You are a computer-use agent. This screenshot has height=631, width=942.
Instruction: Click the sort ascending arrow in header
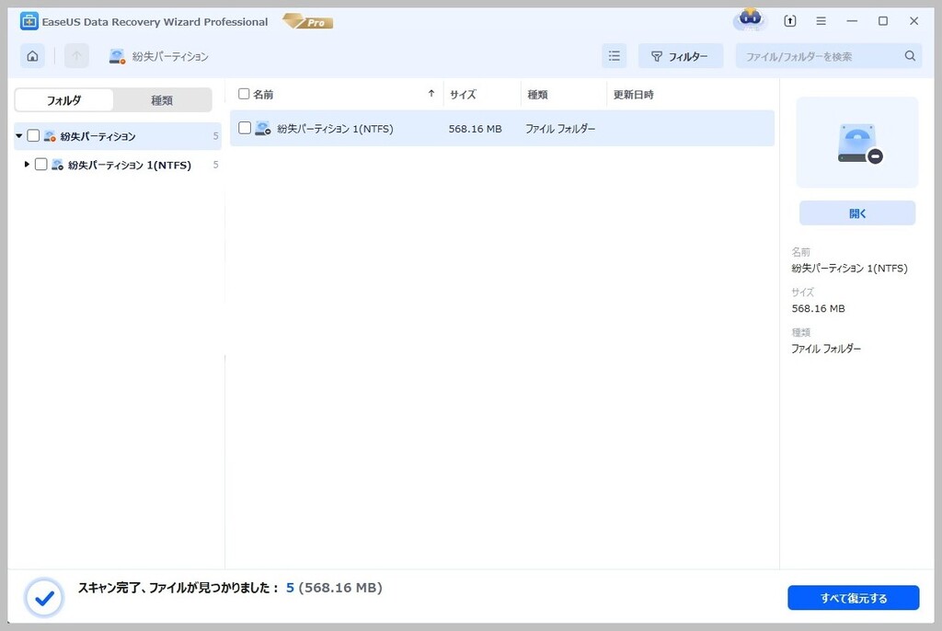click(x=431, y=94)
